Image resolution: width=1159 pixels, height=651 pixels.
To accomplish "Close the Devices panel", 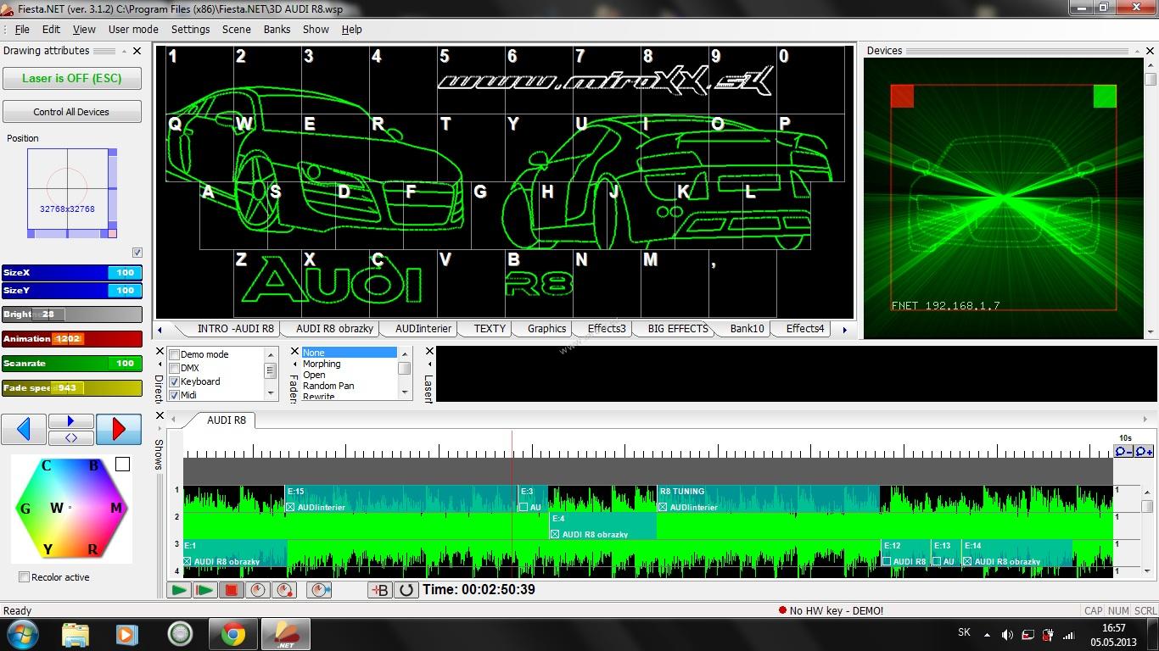I will pos(1150,51).
